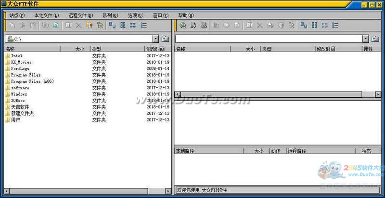Screen dimensions: 385x198
Task: Click the remote pane Delete X icon
Action: (260, 26)
